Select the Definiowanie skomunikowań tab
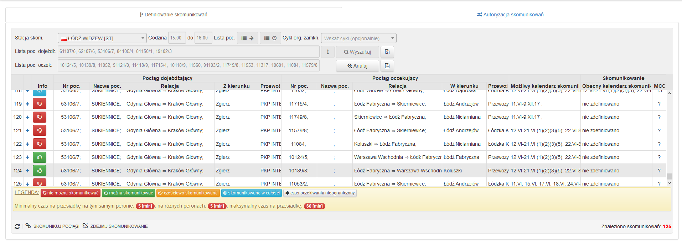The height and width of the screenshot is (252, 682). 174,15
